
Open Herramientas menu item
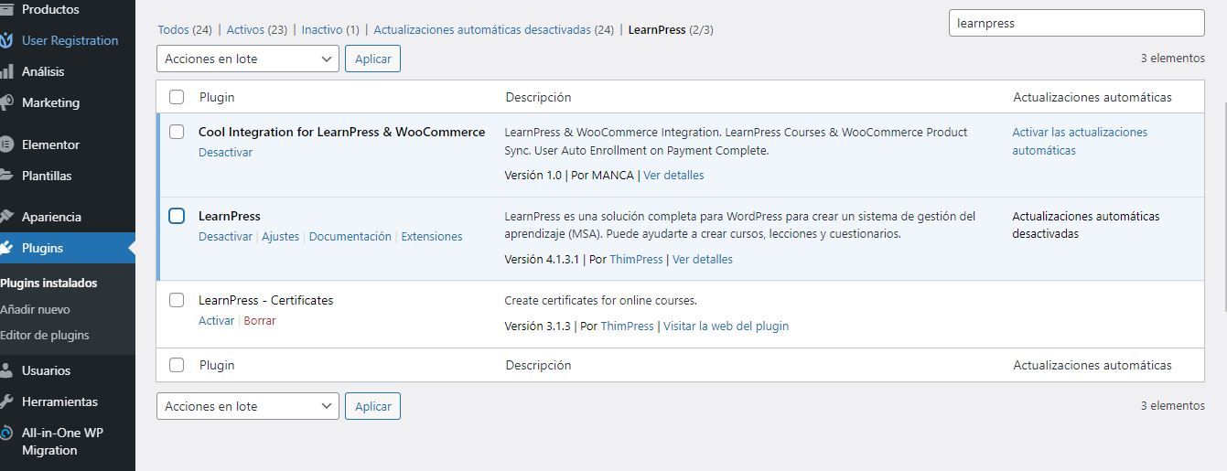point(59,401)
